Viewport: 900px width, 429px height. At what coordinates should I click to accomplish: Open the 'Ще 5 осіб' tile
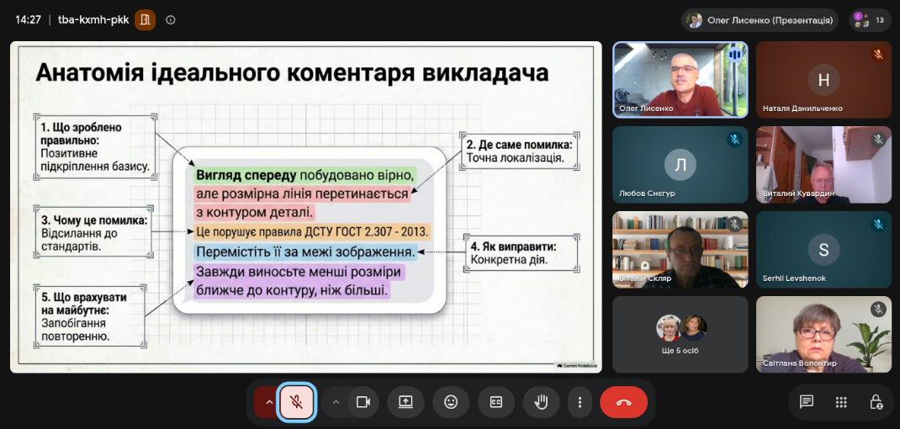pos(680,335)
